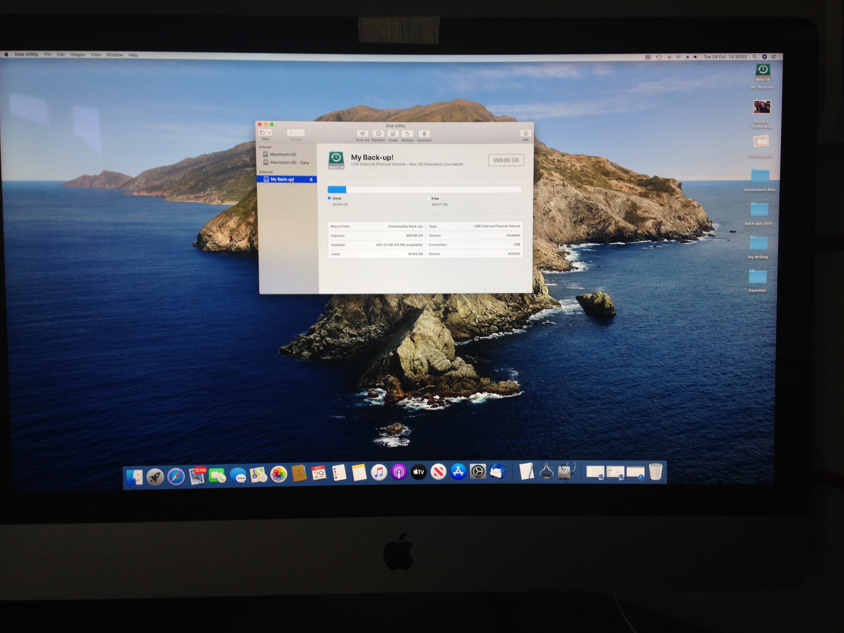Image resolution: width=844 pixels, height=633 pixels.
Task: Select Macintosh HD in sidebar
Action: point(283,155)
